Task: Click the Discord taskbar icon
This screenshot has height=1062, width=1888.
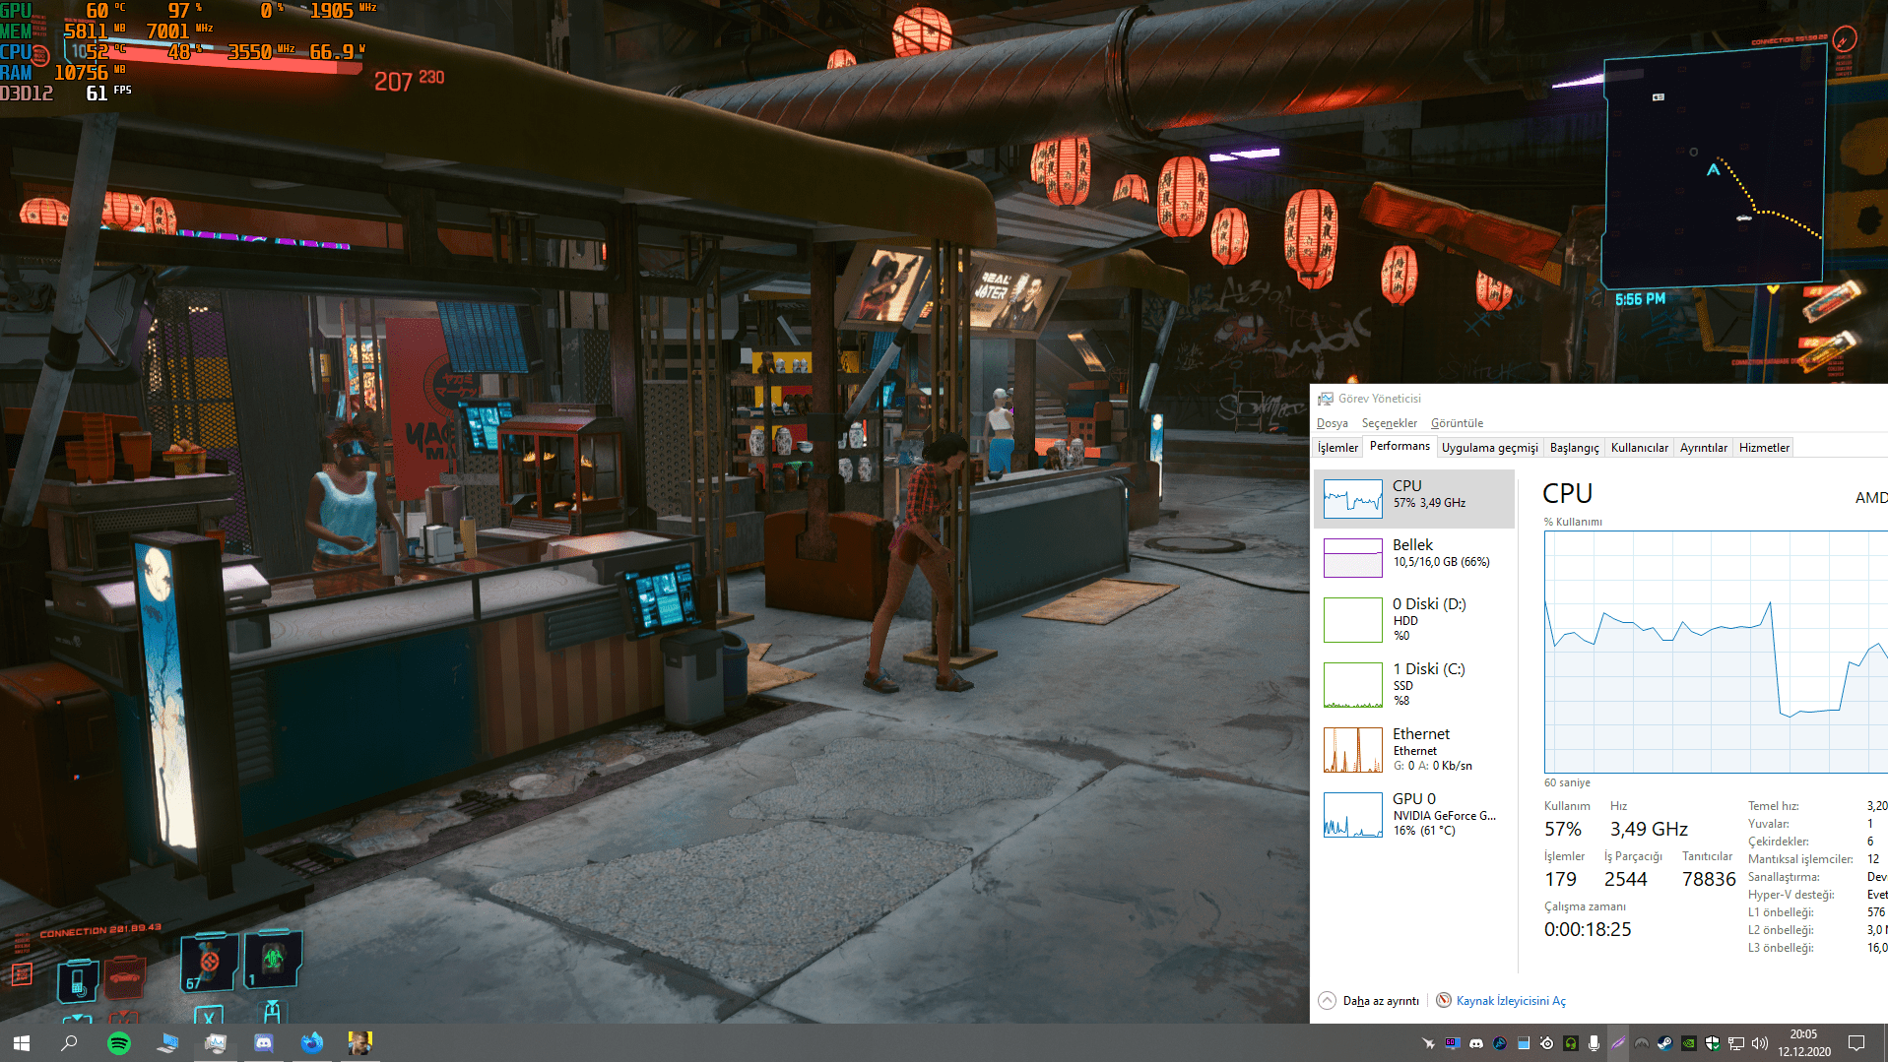Action: (x=264, y=1043)
